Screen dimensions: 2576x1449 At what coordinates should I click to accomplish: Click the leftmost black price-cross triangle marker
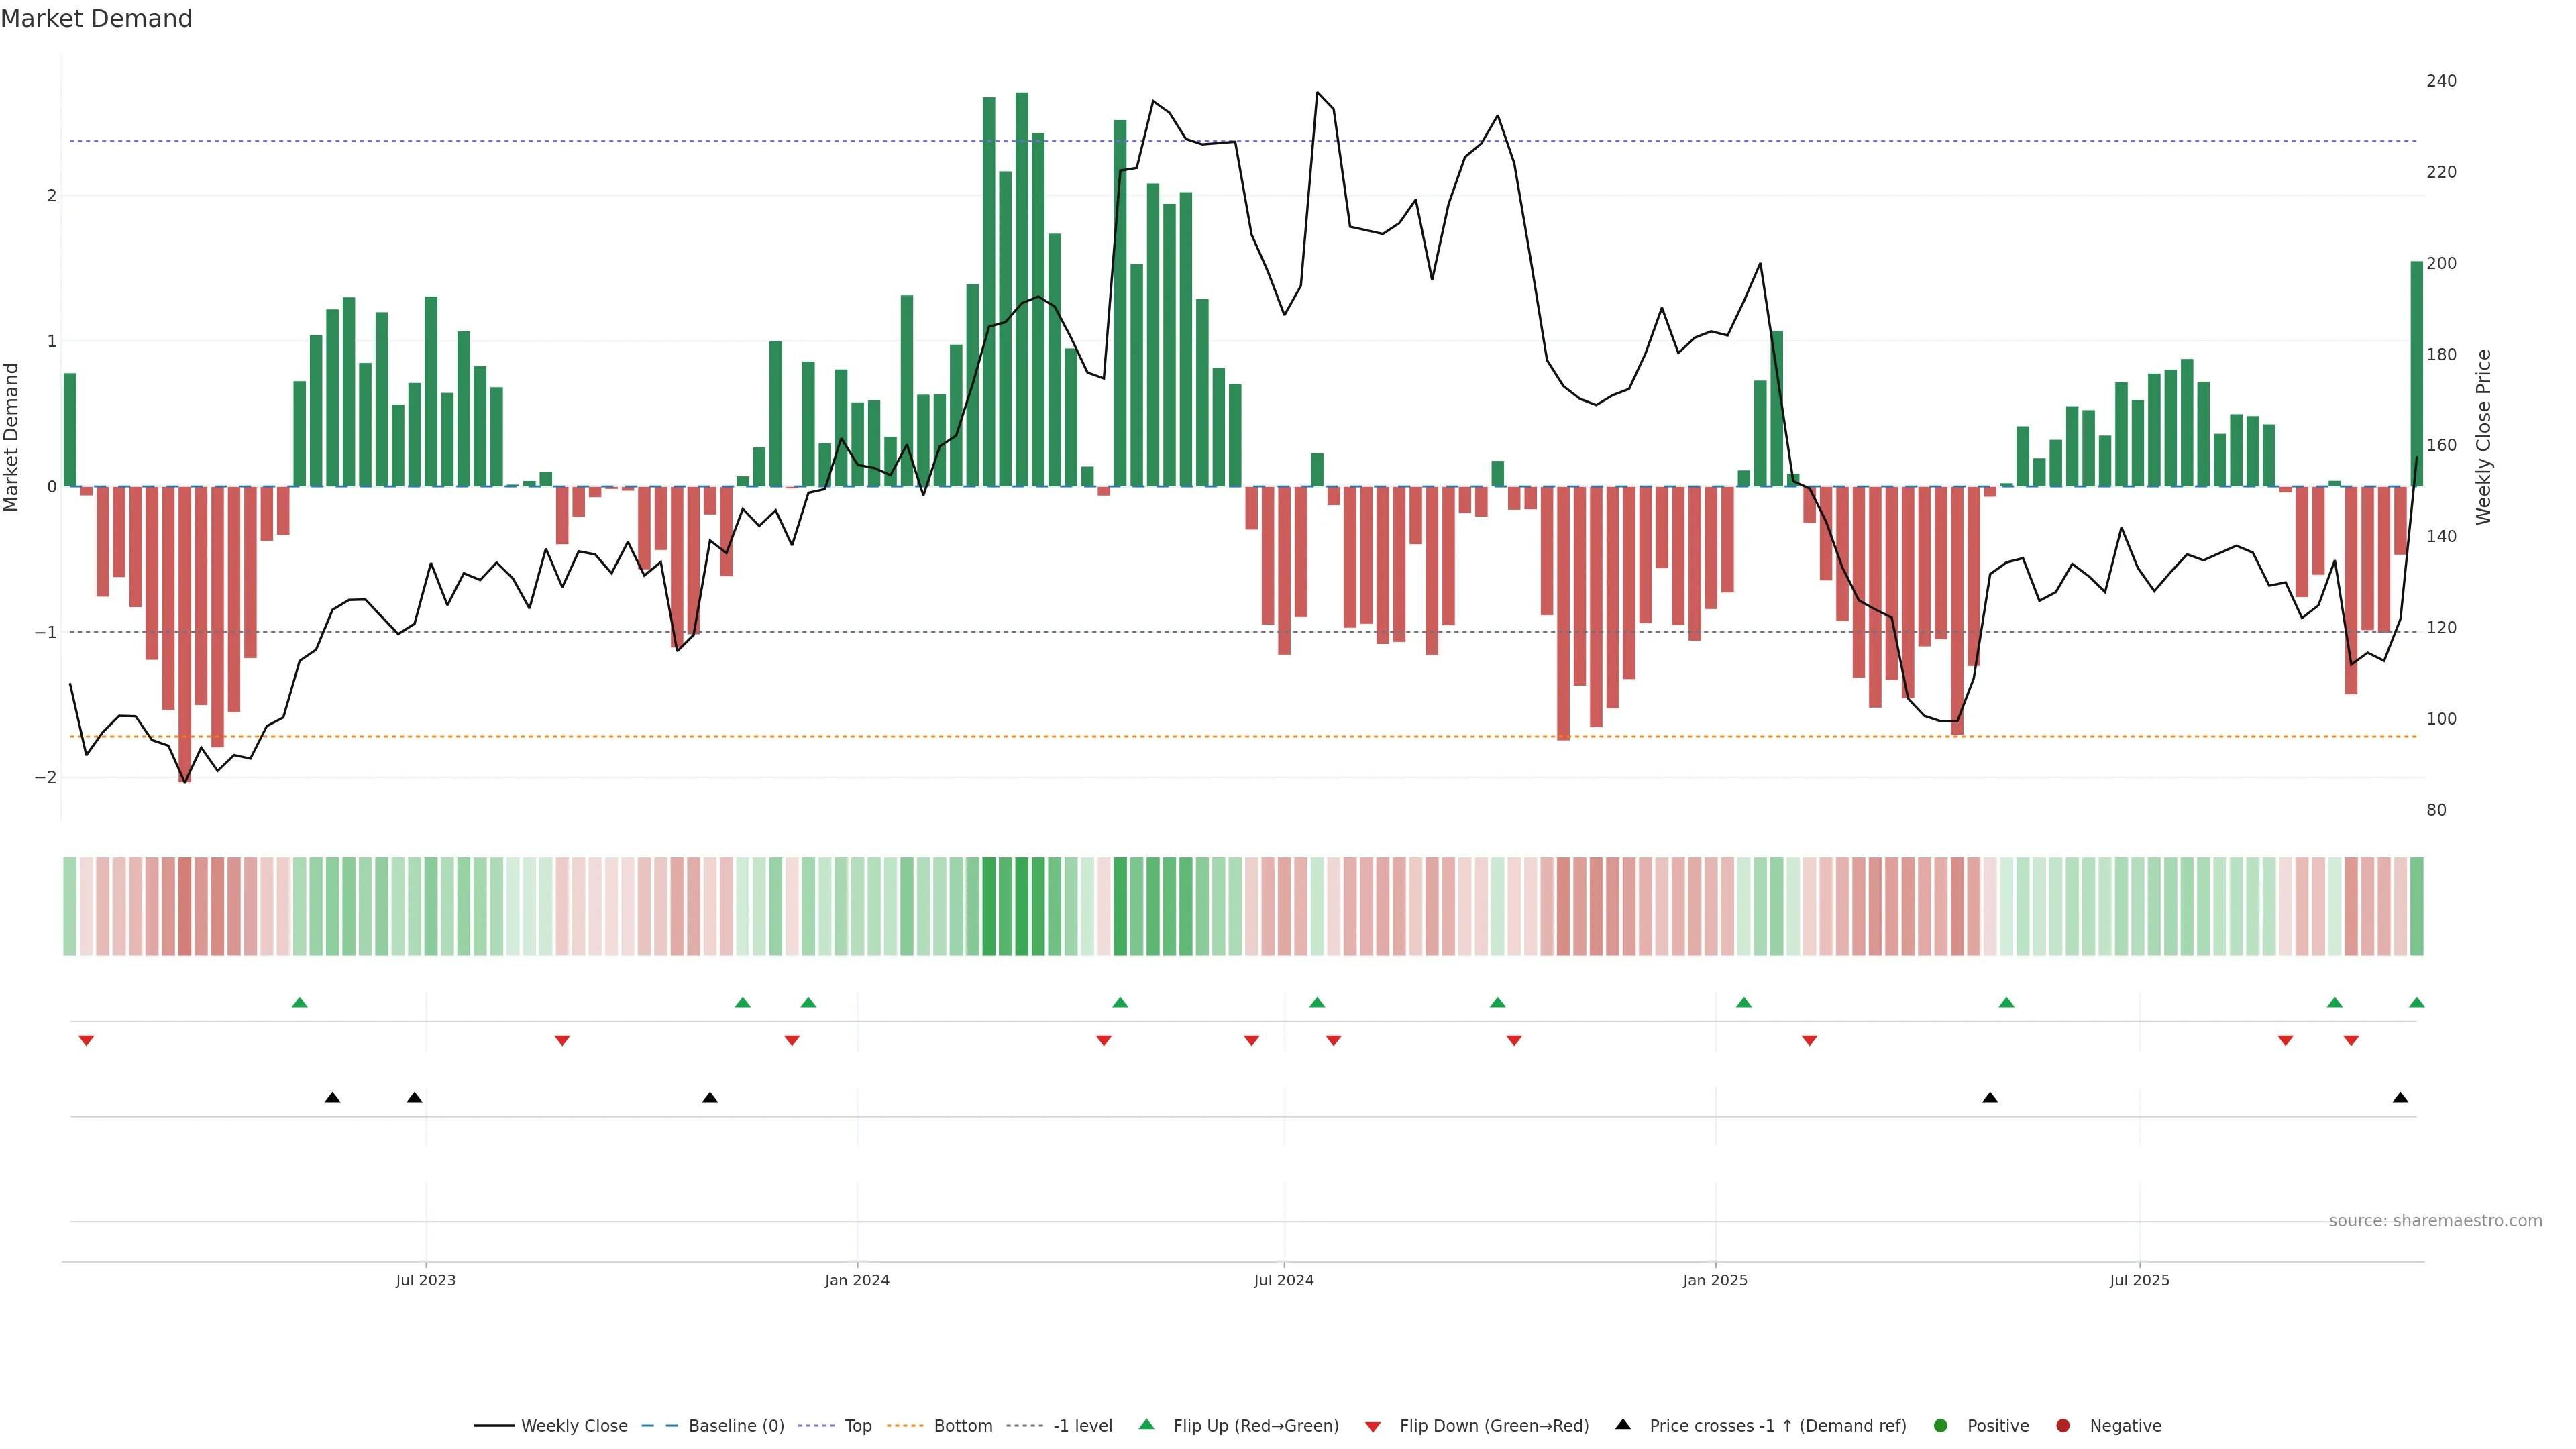[x=333, y=1098]
